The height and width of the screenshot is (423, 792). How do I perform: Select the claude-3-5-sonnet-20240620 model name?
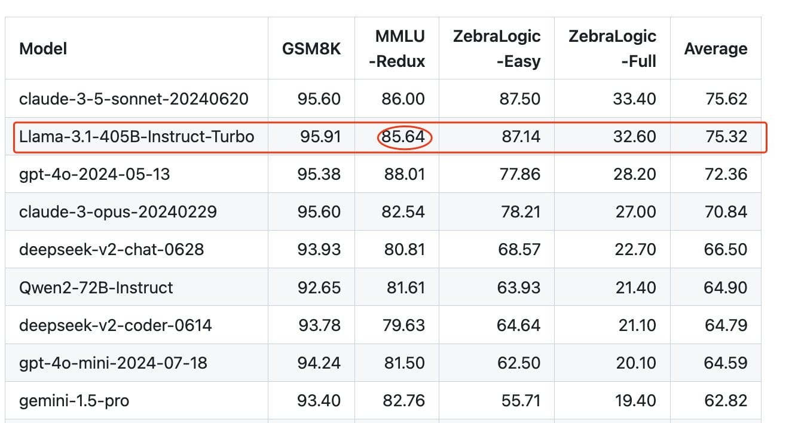point(133,99)
